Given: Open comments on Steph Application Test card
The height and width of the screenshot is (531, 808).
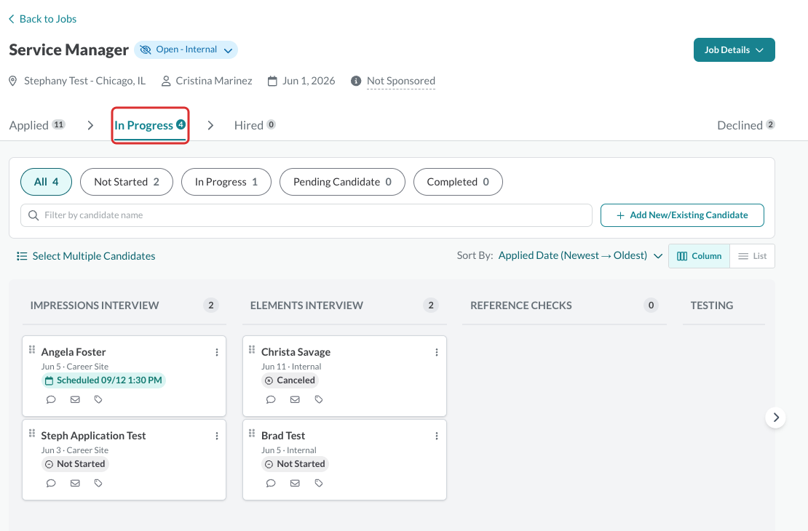Looking at the screenshot, I should click(50, 483).
